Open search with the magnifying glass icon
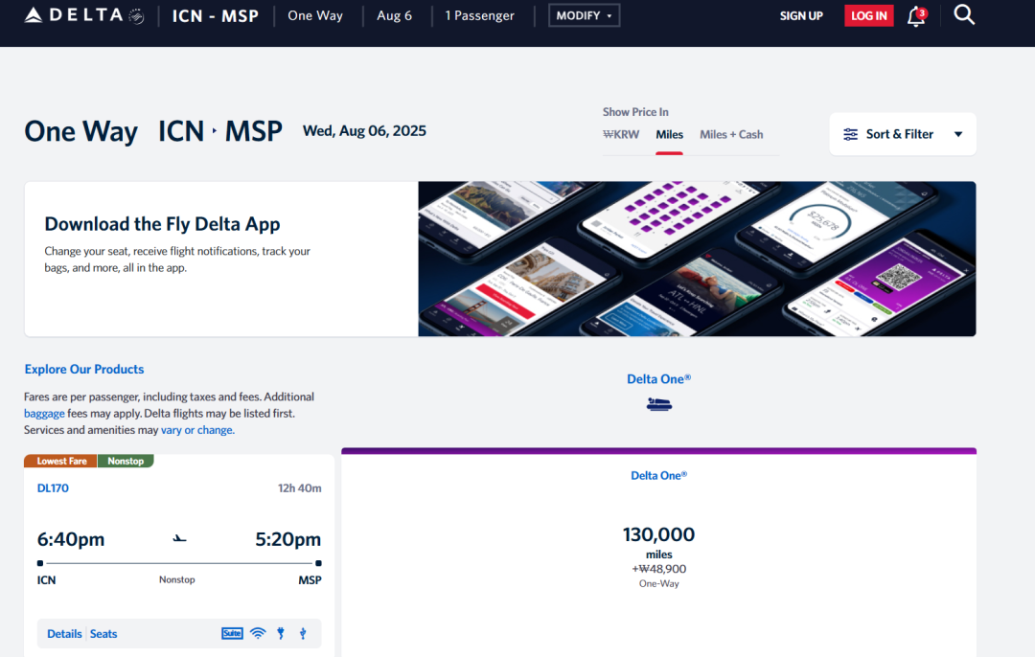 tap(964, 15)
